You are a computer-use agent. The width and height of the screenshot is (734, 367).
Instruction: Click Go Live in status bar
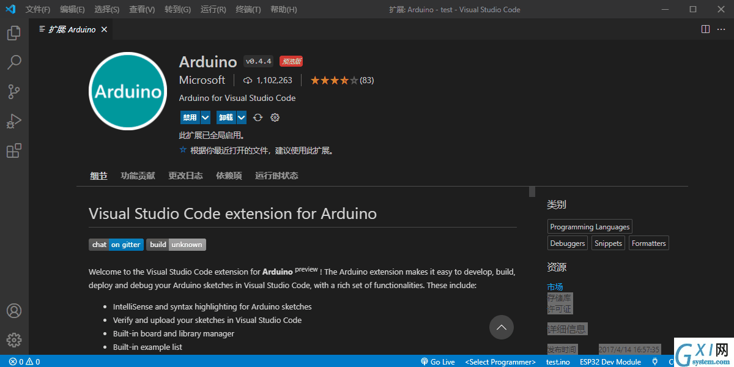click(438, 361)
